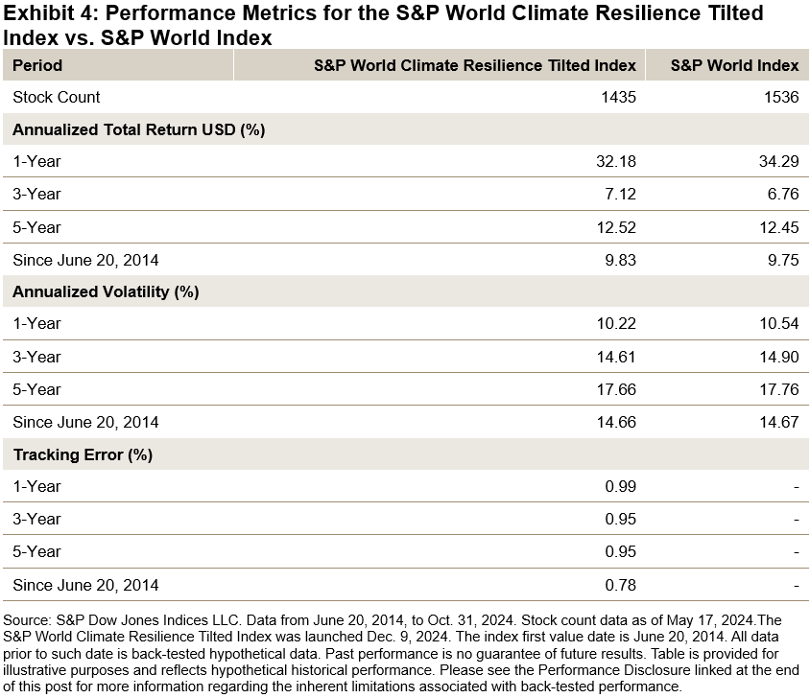
Task: Click the Stock Count row label
Action: coord(56,97)
